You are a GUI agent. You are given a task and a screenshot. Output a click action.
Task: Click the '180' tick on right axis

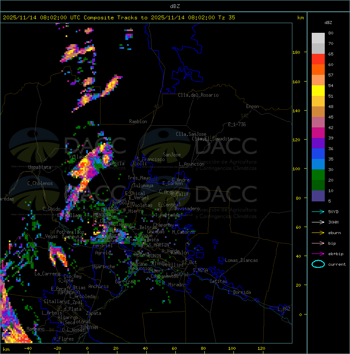(296, 53)
